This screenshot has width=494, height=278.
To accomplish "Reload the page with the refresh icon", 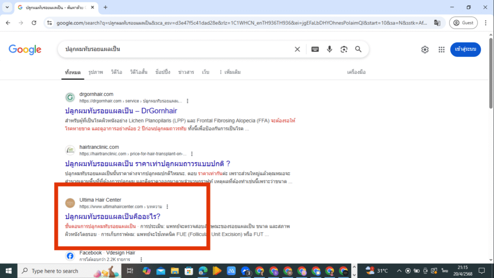I will pyautogui.click(x=33, y=22).
